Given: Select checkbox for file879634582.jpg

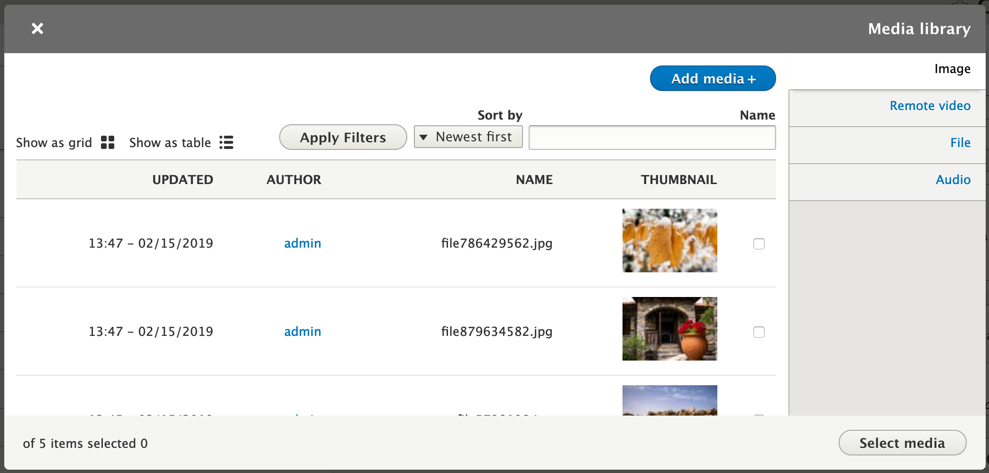Looking at the screenshot, I should 759,332.
